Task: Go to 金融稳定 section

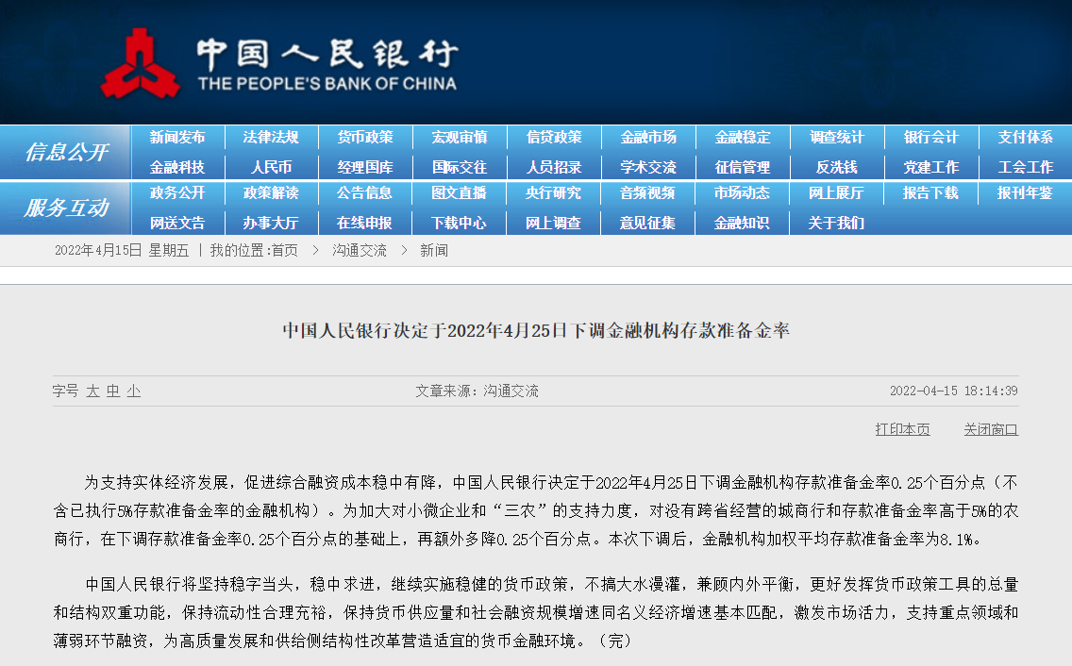Action: point(743,138)
